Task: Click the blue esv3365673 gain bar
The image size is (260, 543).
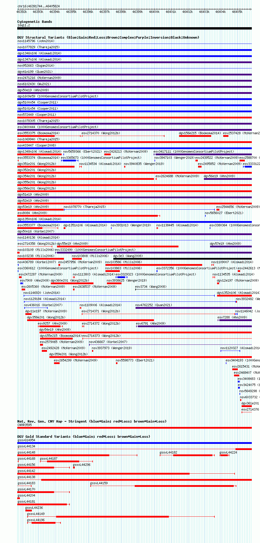Action: [x=70, y=161]
